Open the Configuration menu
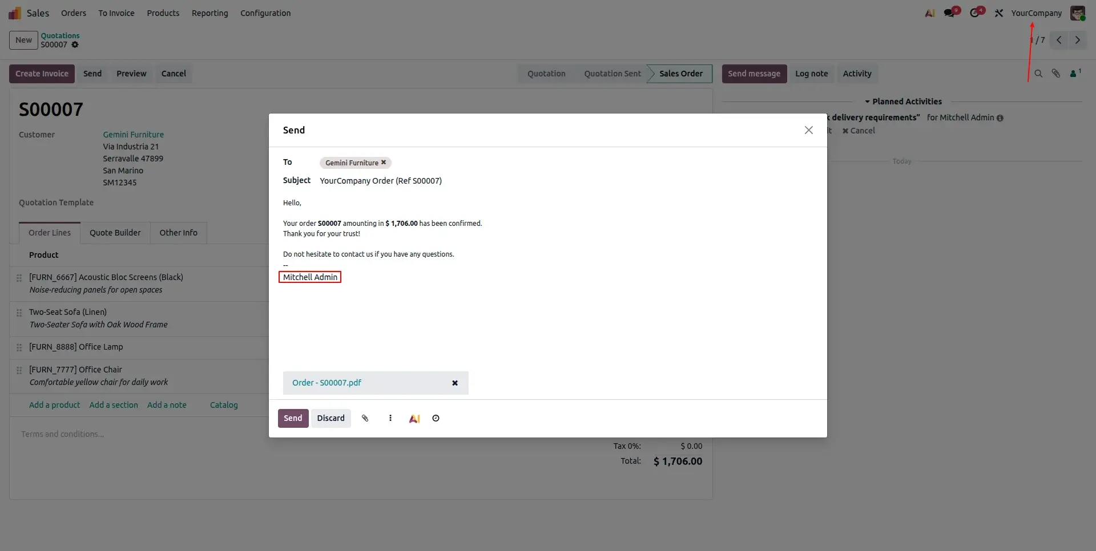The height and width of the screenshot is (551, 1096). pyautogui.click(x=265, y=13)
